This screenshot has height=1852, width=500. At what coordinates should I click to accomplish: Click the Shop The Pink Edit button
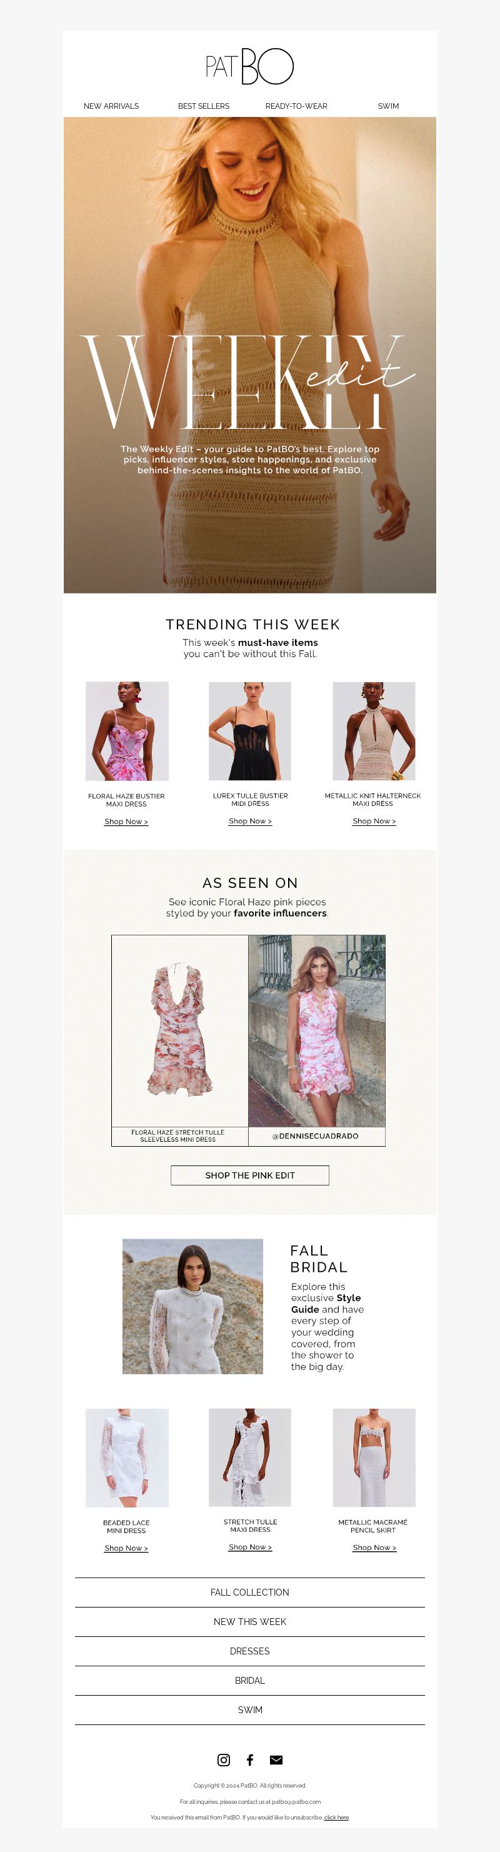pos(250,1175)
